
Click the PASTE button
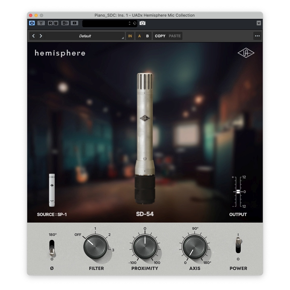coord(175,36)
